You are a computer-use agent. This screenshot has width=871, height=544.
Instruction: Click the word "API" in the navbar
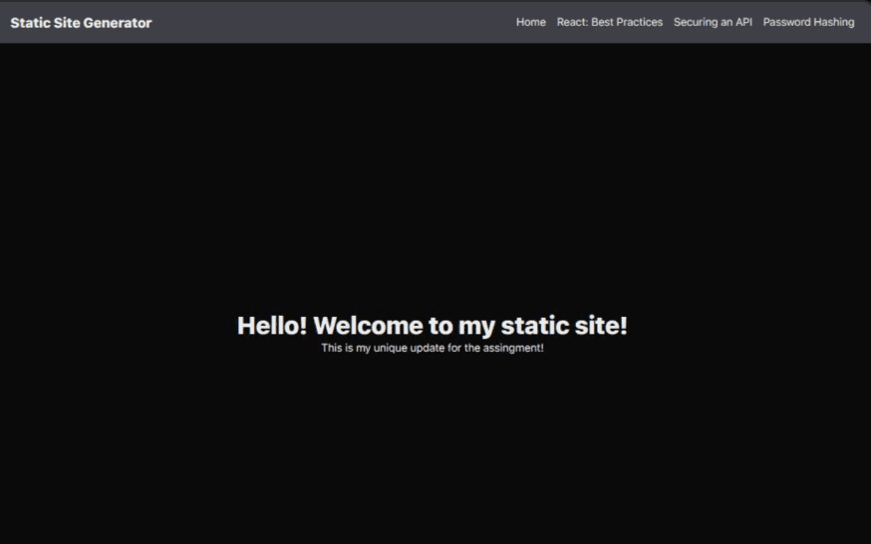pyautogui.click(x=742, y=22)
